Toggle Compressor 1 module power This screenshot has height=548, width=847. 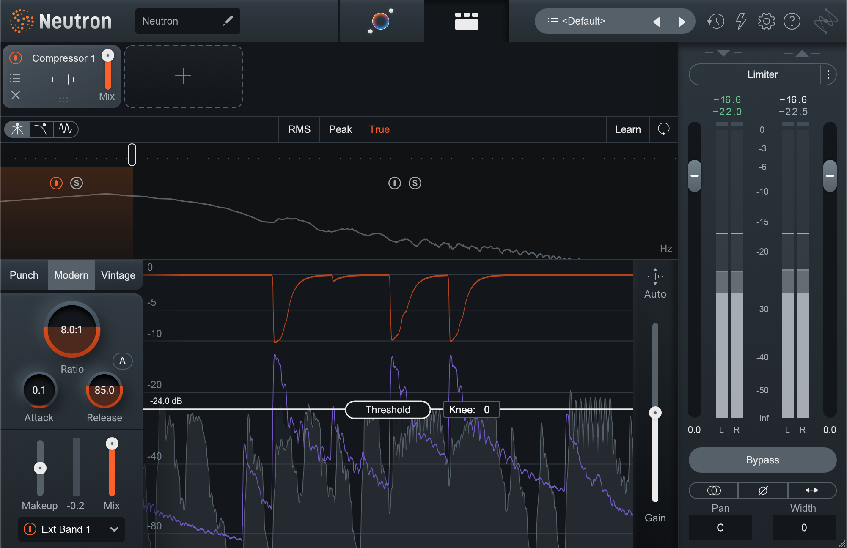[x=16, y=58]
